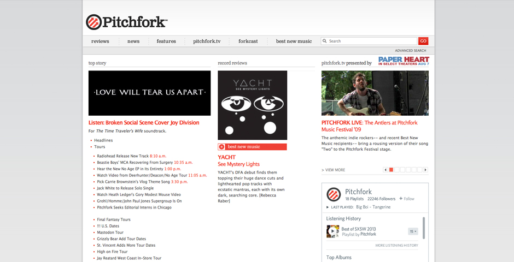Screen dimensions: 514x262
Task: Open Grizzly Bear Add Tour Dates link
Action: tap(121, 239)
